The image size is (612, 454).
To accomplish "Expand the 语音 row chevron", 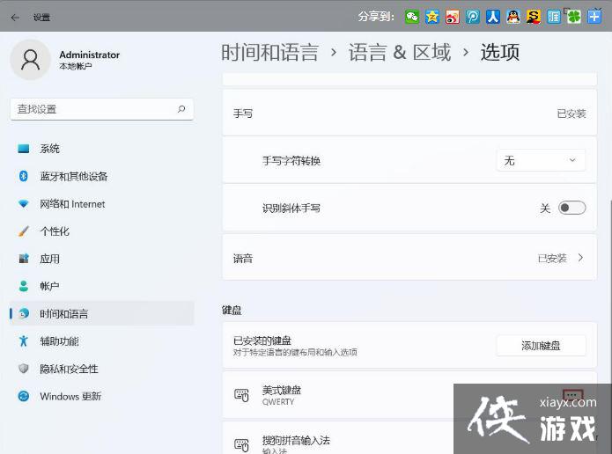I will click(x=580, y=258).
